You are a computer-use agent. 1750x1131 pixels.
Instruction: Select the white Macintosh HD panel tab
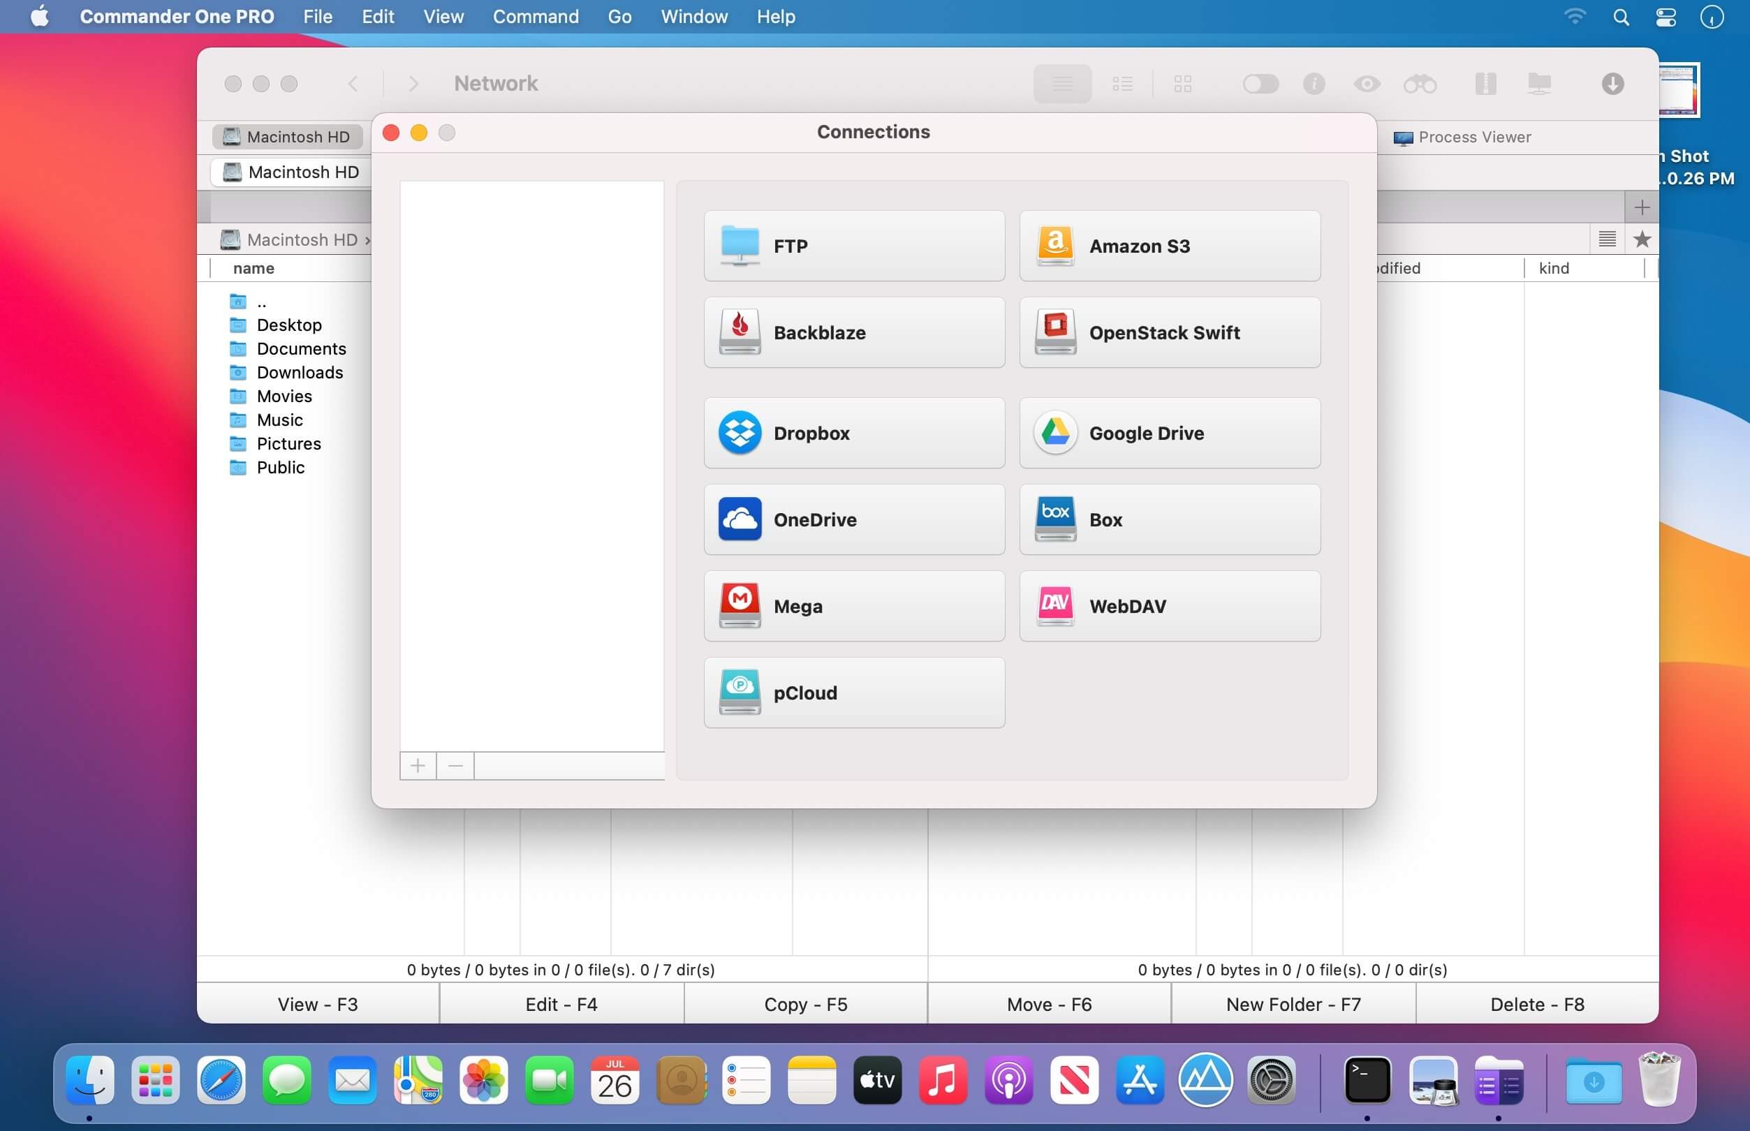(x=291, y=172)
